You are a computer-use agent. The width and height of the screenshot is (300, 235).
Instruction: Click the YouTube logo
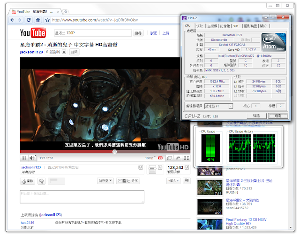[33, 33]
